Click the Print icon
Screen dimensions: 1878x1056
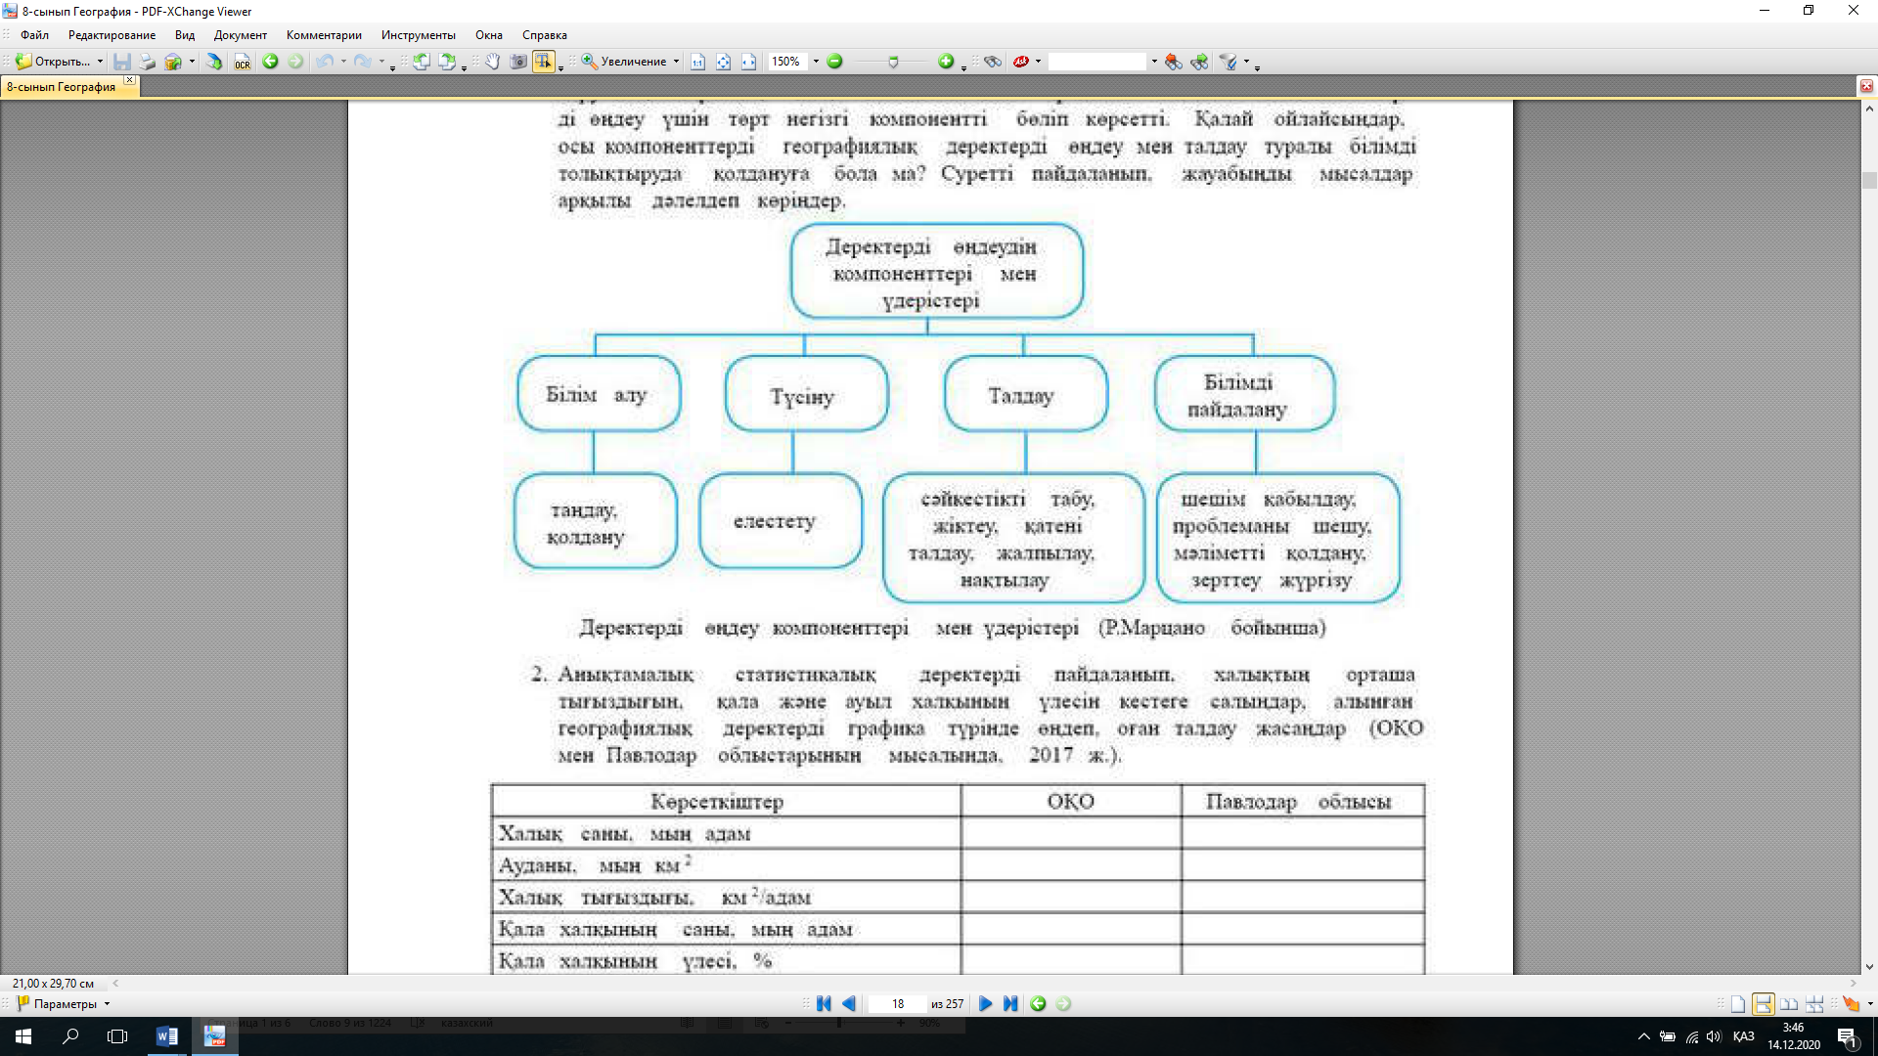[148, 62]
